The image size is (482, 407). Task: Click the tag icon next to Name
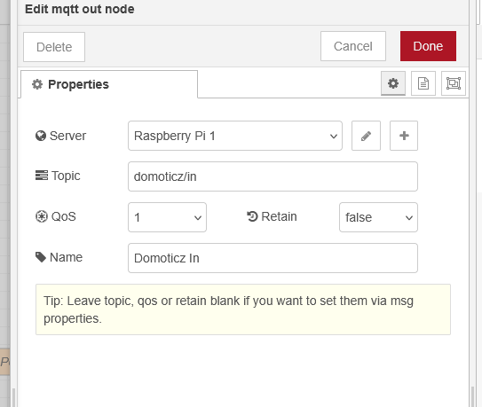[x=41, y=257]
